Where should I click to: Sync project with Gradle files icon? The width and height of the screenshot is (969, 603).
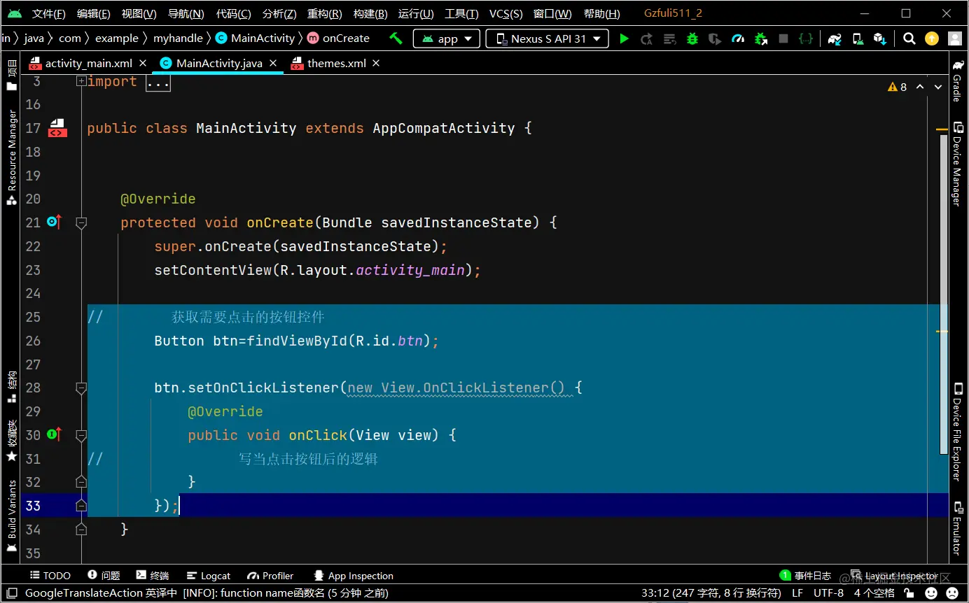(835, 38)
